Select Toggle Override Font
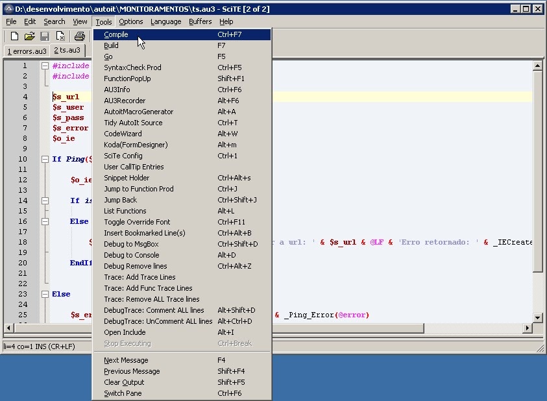The height and width of the screenshot is (401, 547). click(182, 222)
